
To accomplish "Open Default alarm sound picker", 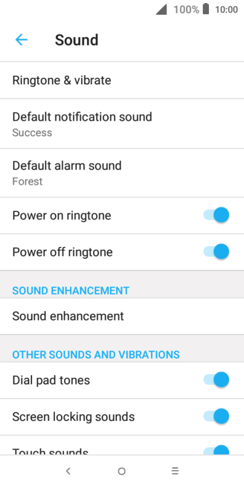I will [122, 173].
